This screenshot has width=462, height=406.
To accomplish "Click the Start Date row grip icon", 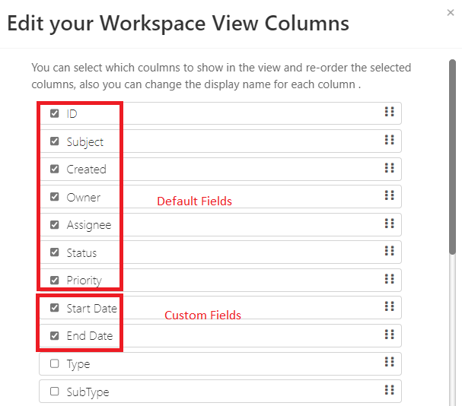I will pyautogui.click(x=389, y=306).
